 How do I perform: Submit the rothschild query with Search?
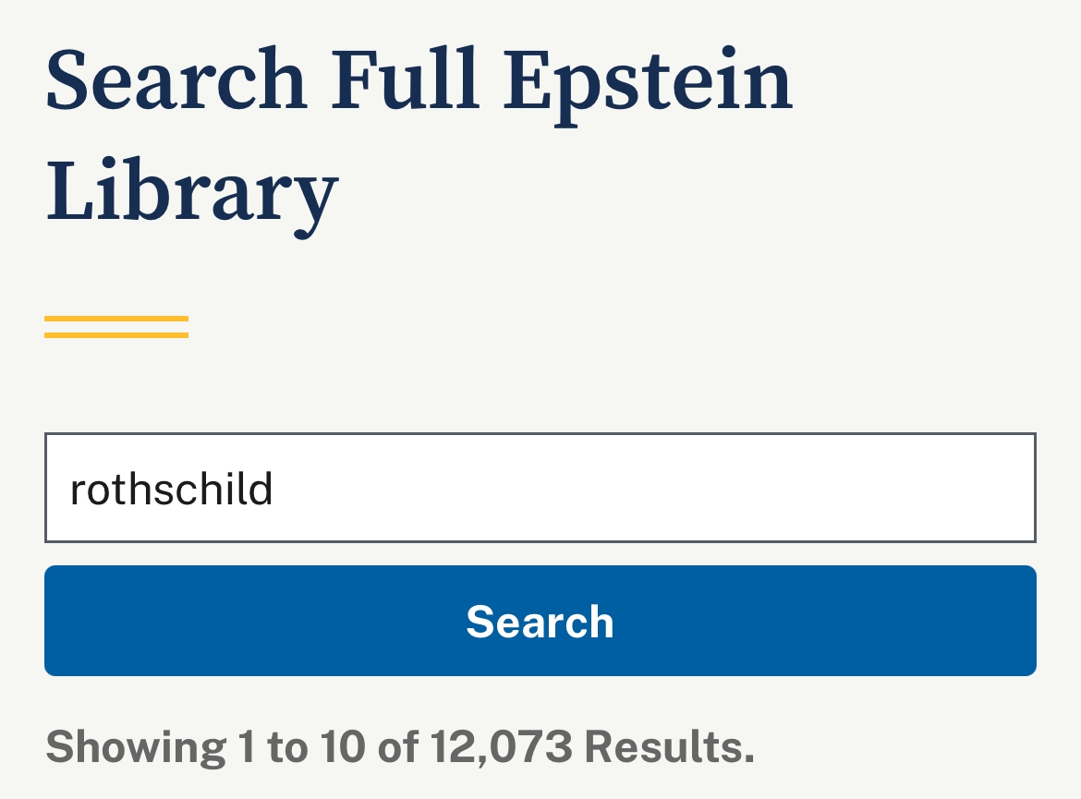point(540,621)
